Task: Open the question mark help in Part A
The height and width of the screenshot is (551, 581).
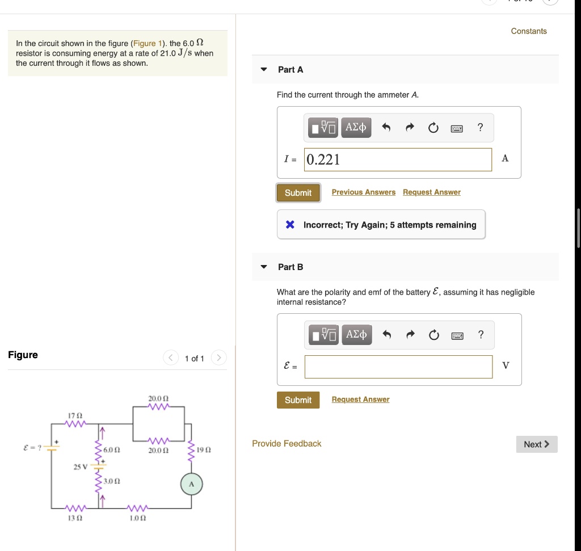Action: pyautogui.click(x=479, y=128)
